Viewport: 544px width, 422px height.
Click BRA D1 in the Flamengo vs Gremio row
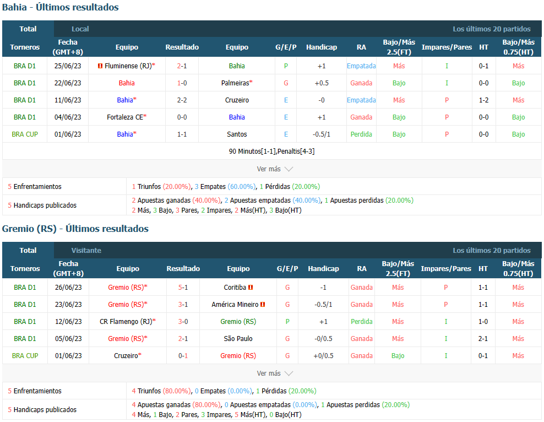25,321
